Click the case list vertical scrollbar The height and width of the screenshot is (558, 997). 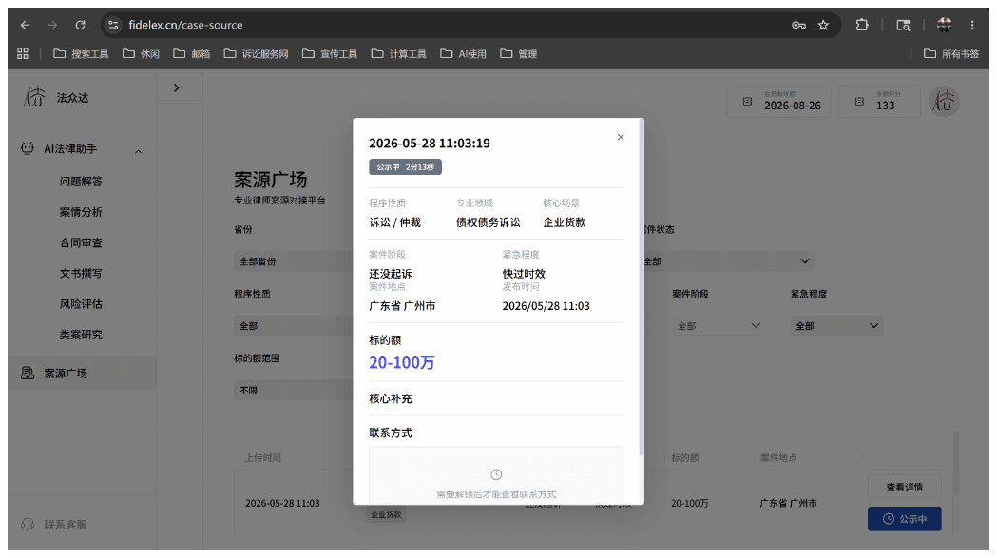[x=955, y=463]
